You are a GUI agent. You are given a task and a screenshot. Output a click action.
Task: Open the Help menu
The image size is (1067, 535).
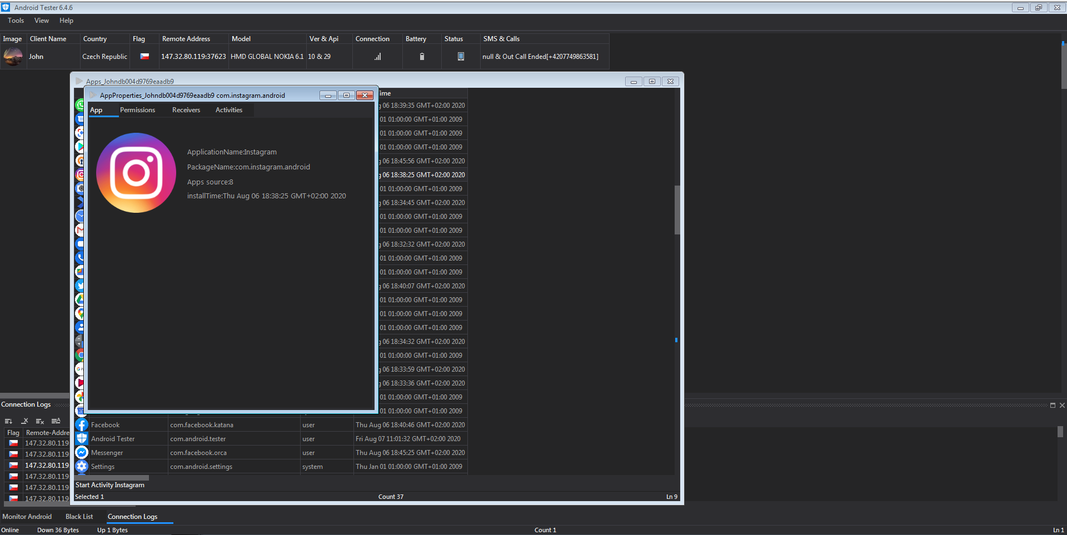point(66,21)
